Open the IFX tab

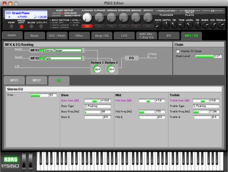tap(169, 36)
